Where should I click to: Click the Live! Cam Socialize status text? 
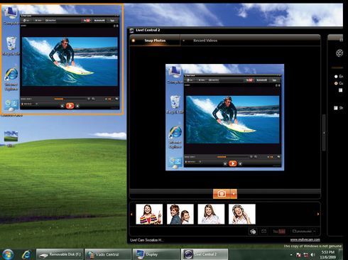[x=146, y=240]
